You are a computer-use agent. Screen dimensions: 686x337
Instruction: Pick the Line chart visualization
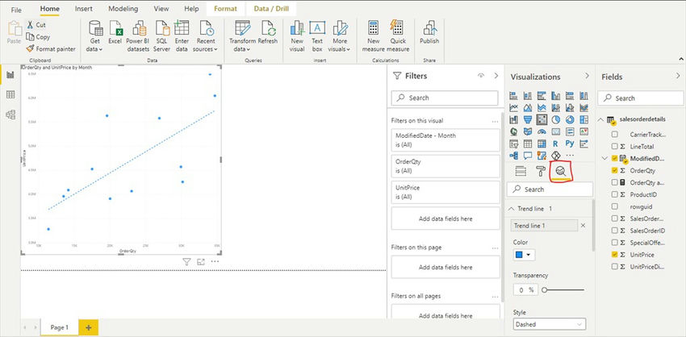513,107
